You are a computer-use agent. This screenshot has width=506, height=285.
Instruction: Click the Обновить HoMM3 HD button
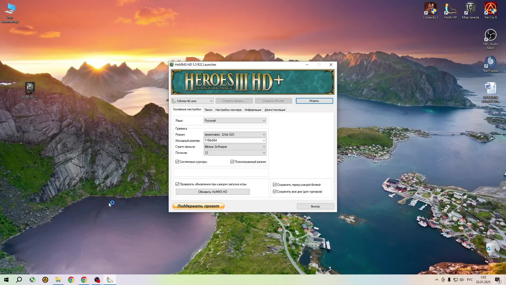tap(213, 192)
